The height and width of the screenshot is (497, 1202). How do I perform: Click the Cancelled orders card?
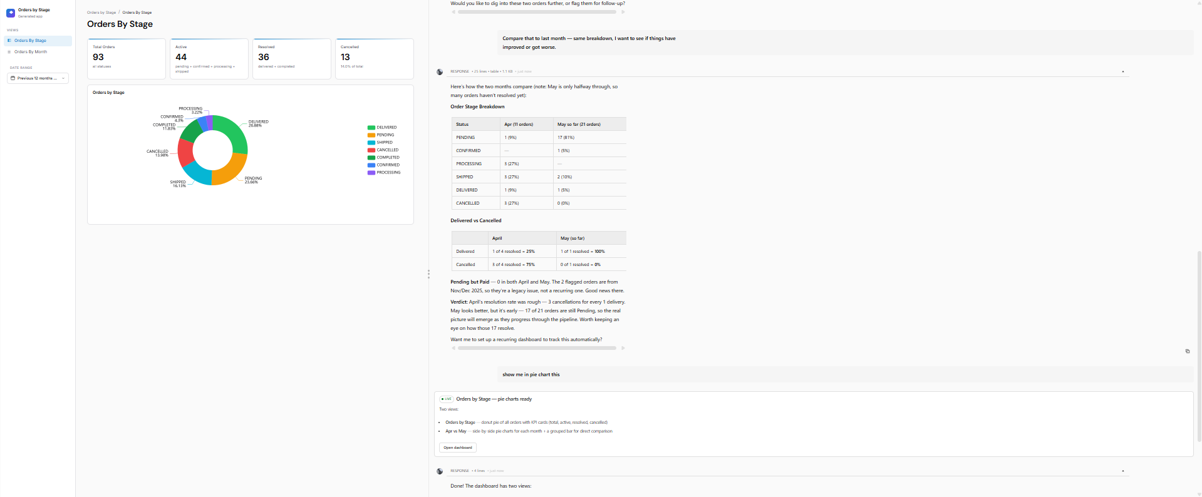click(x=375, y=59)
